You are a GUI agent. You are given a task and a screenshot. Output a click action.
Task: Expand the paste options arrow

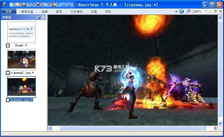click(x=58, y=5)
